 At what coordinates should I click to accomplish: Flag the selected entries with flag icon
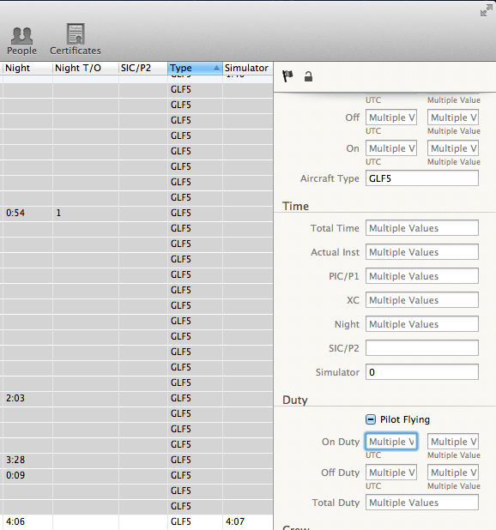(287, 76)
